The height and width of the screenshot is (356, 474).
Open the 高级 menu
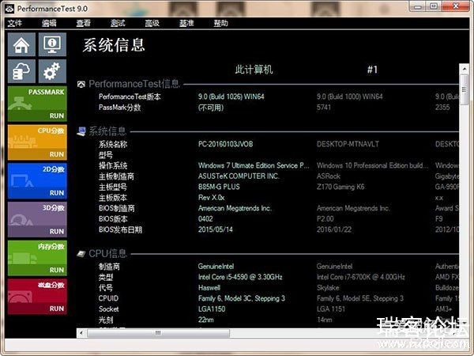pyautogui.click(x=152, y=23)
